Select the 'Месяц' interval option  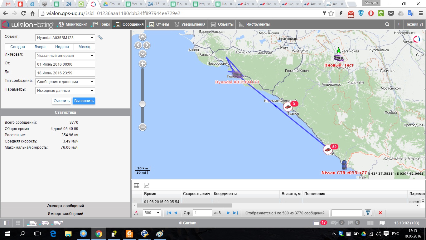(x=84, y=47)
